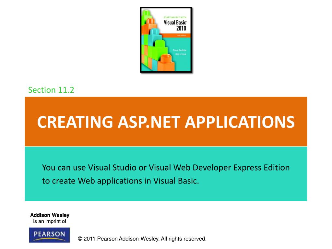The image size is (332, 249).
Task: Select the 'Section 11.2' heading text
Action: 51,90
